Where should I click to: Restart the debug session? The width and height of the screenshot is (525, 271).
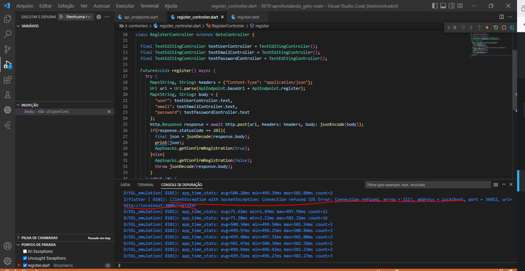point(495,28)
